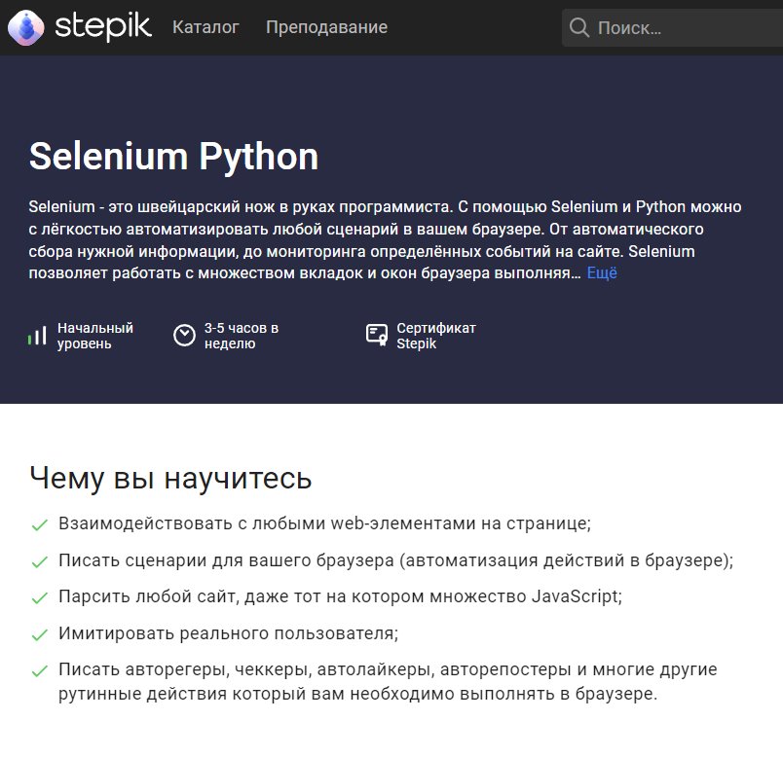The width and height of the screenshot is (783, 757).
Task: Click the 'Чему вы научитесь' heading
Action: [x=170, y=479]
